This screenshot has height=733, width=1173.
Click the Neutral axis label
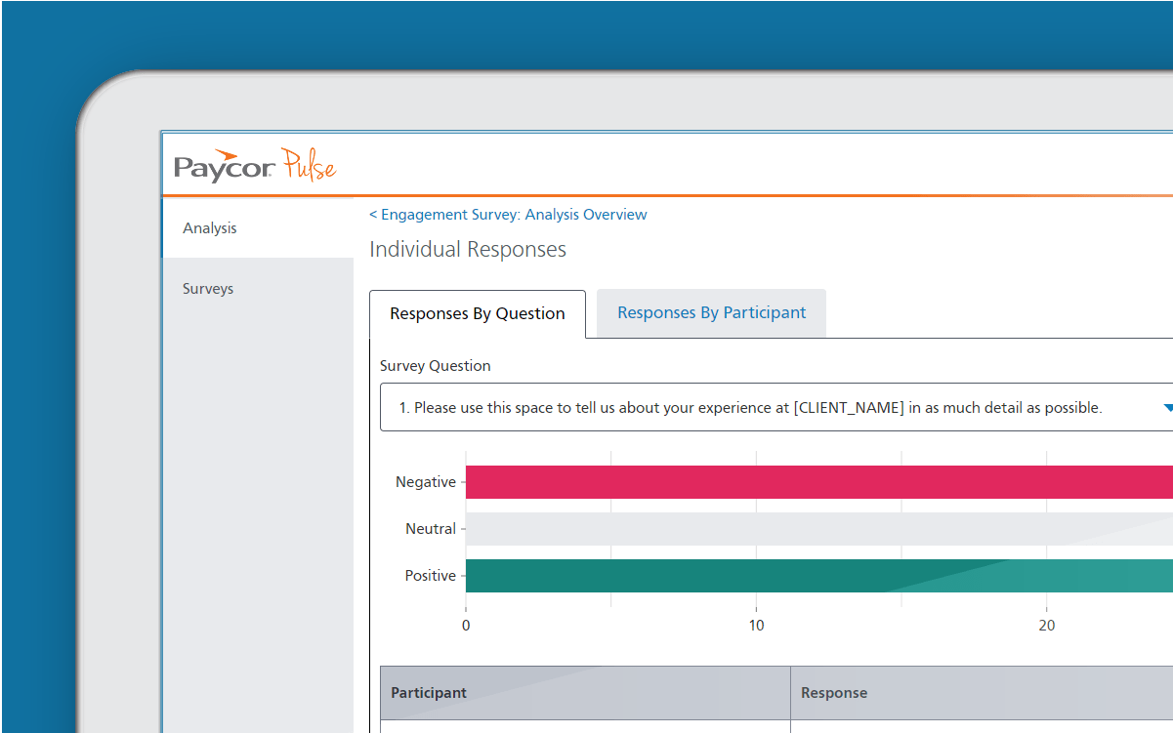[431, 529]
